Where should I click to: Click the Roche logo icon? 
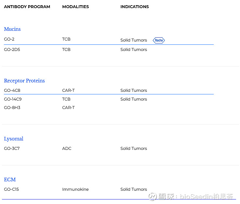159,40
